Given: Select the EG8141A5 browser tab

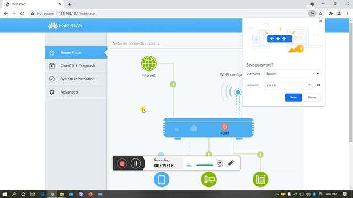Looking at the screenshot, I should pyautogui.click(x=33, y=4).
